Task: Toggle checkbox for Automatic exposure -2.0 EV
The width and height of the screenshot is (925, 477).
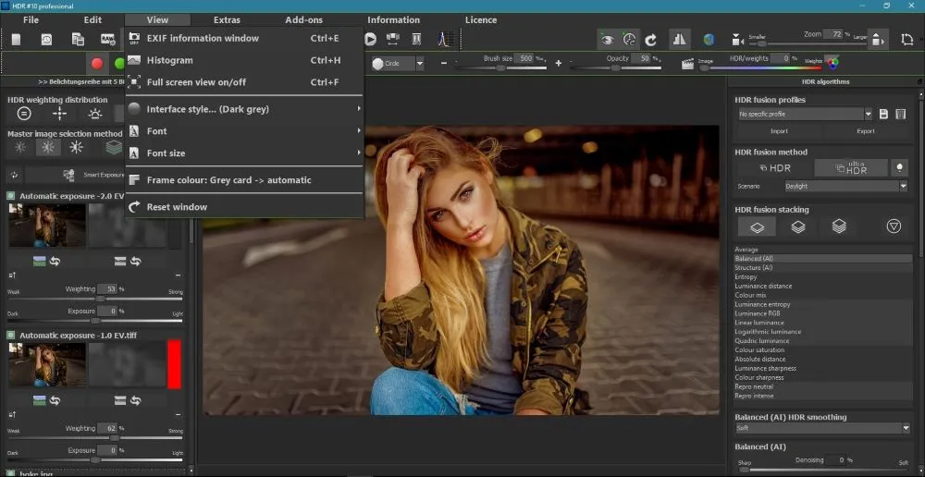Action: 11,196
